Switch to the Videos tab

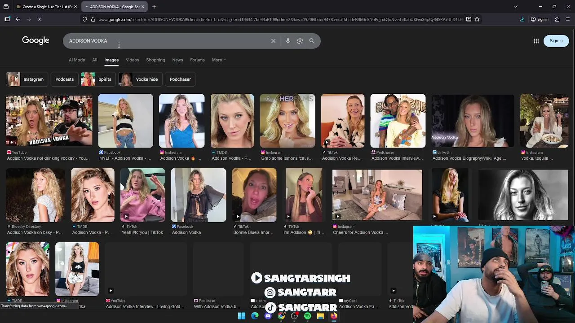(x=132, y=60)
